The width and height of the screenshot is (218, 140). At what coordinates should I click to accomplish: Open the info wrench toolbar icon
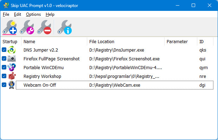(65, 27)
